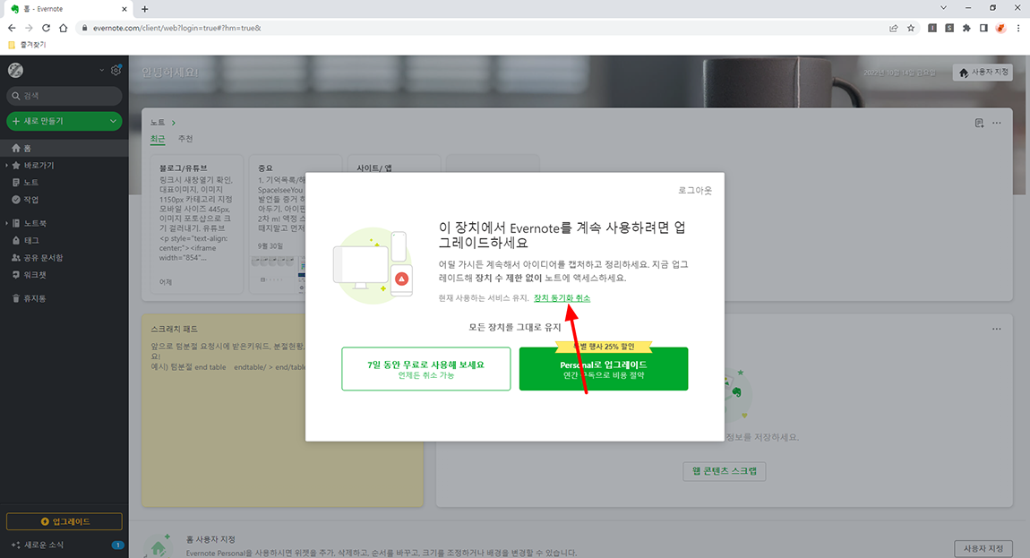Open the 블로그/유튜브 note card
Viewport: 1030px width, 558px height.
coord(196,224)
